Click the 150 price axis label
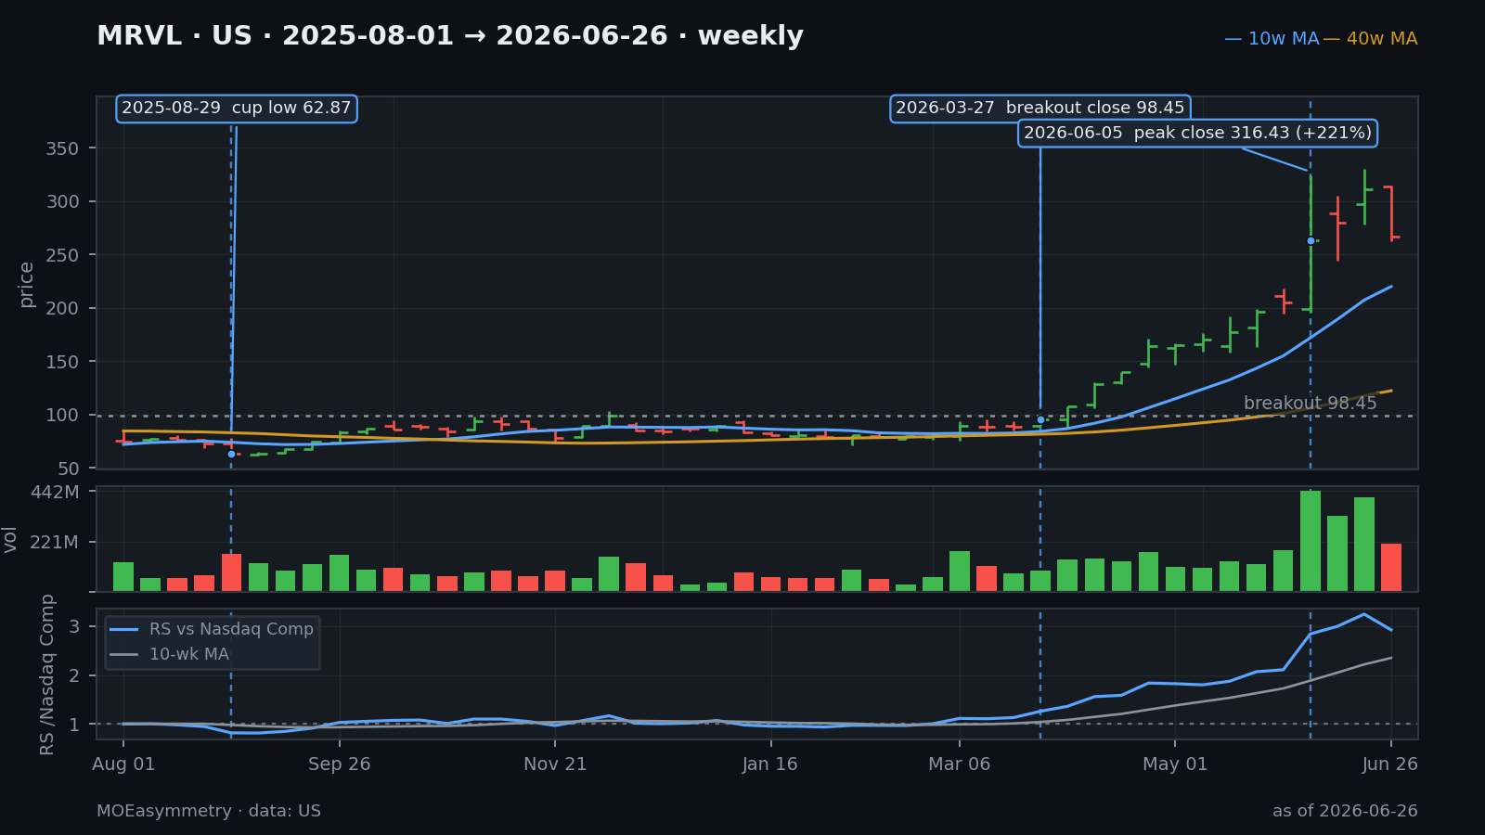 click(62, 362)
